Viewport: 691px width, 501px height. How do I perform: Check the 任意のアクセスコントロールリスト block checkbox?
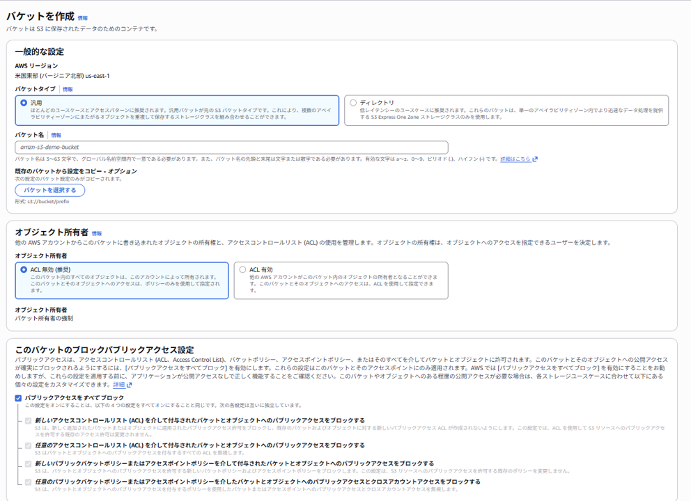pos(27,444)
